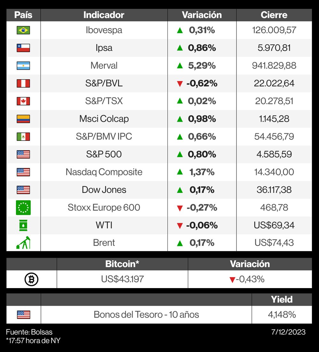Select the Argentina flag in Merval row

coord(23,66)
